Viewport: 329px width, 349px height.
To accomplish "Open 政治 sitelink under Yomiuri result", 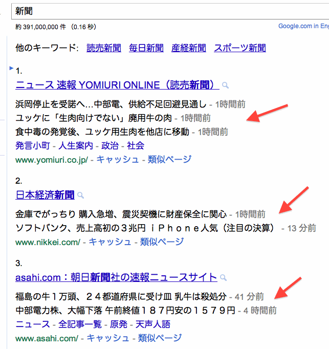I will point(110,145).
